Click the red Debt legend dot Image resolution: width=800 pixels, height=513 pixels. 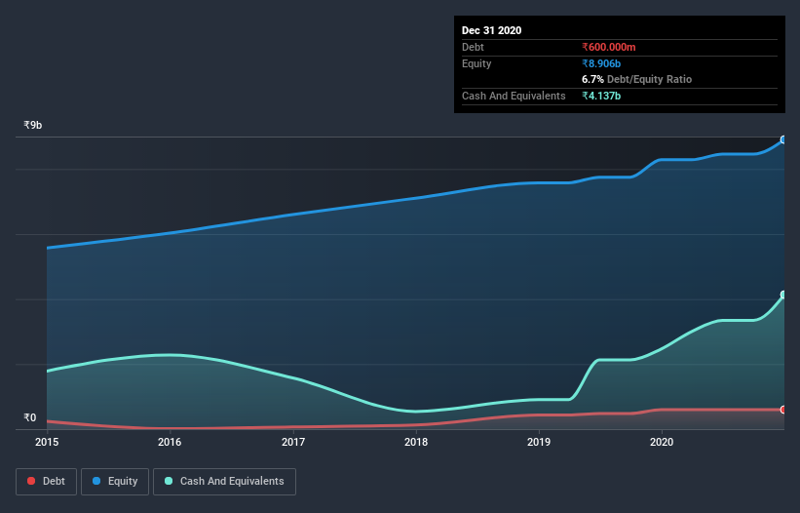click(31, 481)
